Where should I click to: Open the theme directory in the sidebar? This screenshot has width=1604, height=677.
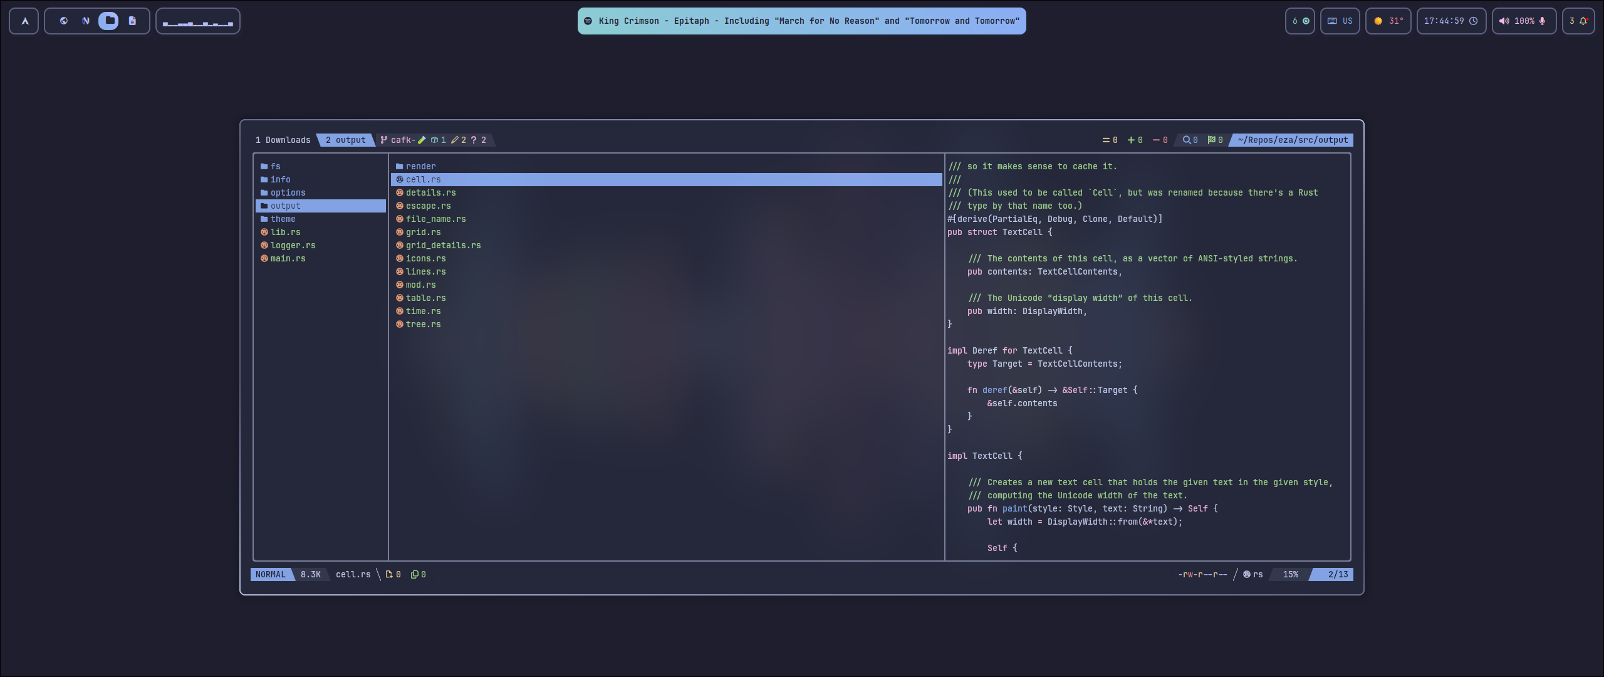coord(283,219)
